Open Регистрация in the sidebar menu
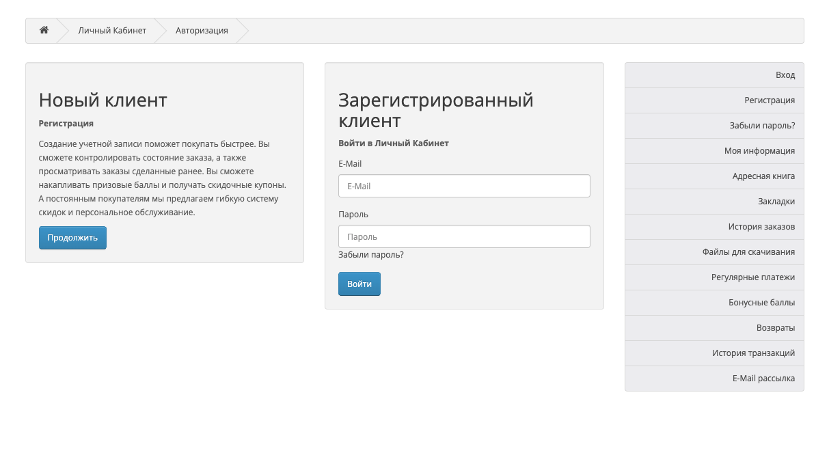The width and height of the screenshot is (829, 453). tap(769, 100)
